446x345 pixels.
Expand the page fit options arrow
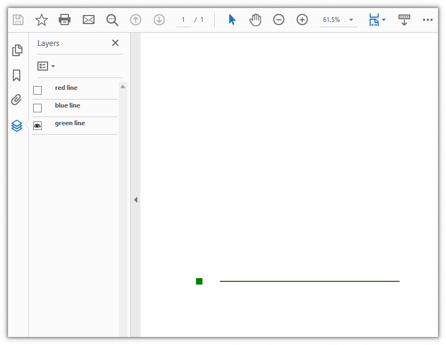pyautogui.click(x=384, y=20)
